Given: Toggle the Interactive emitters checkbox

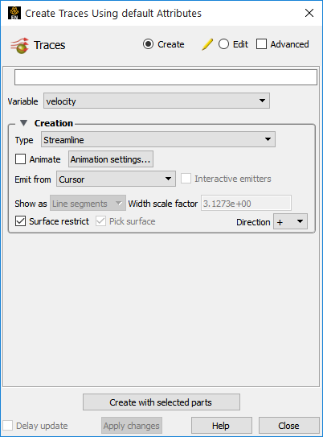Looking at the screenshot, I should pyautogui.click(x=186, y=179).
